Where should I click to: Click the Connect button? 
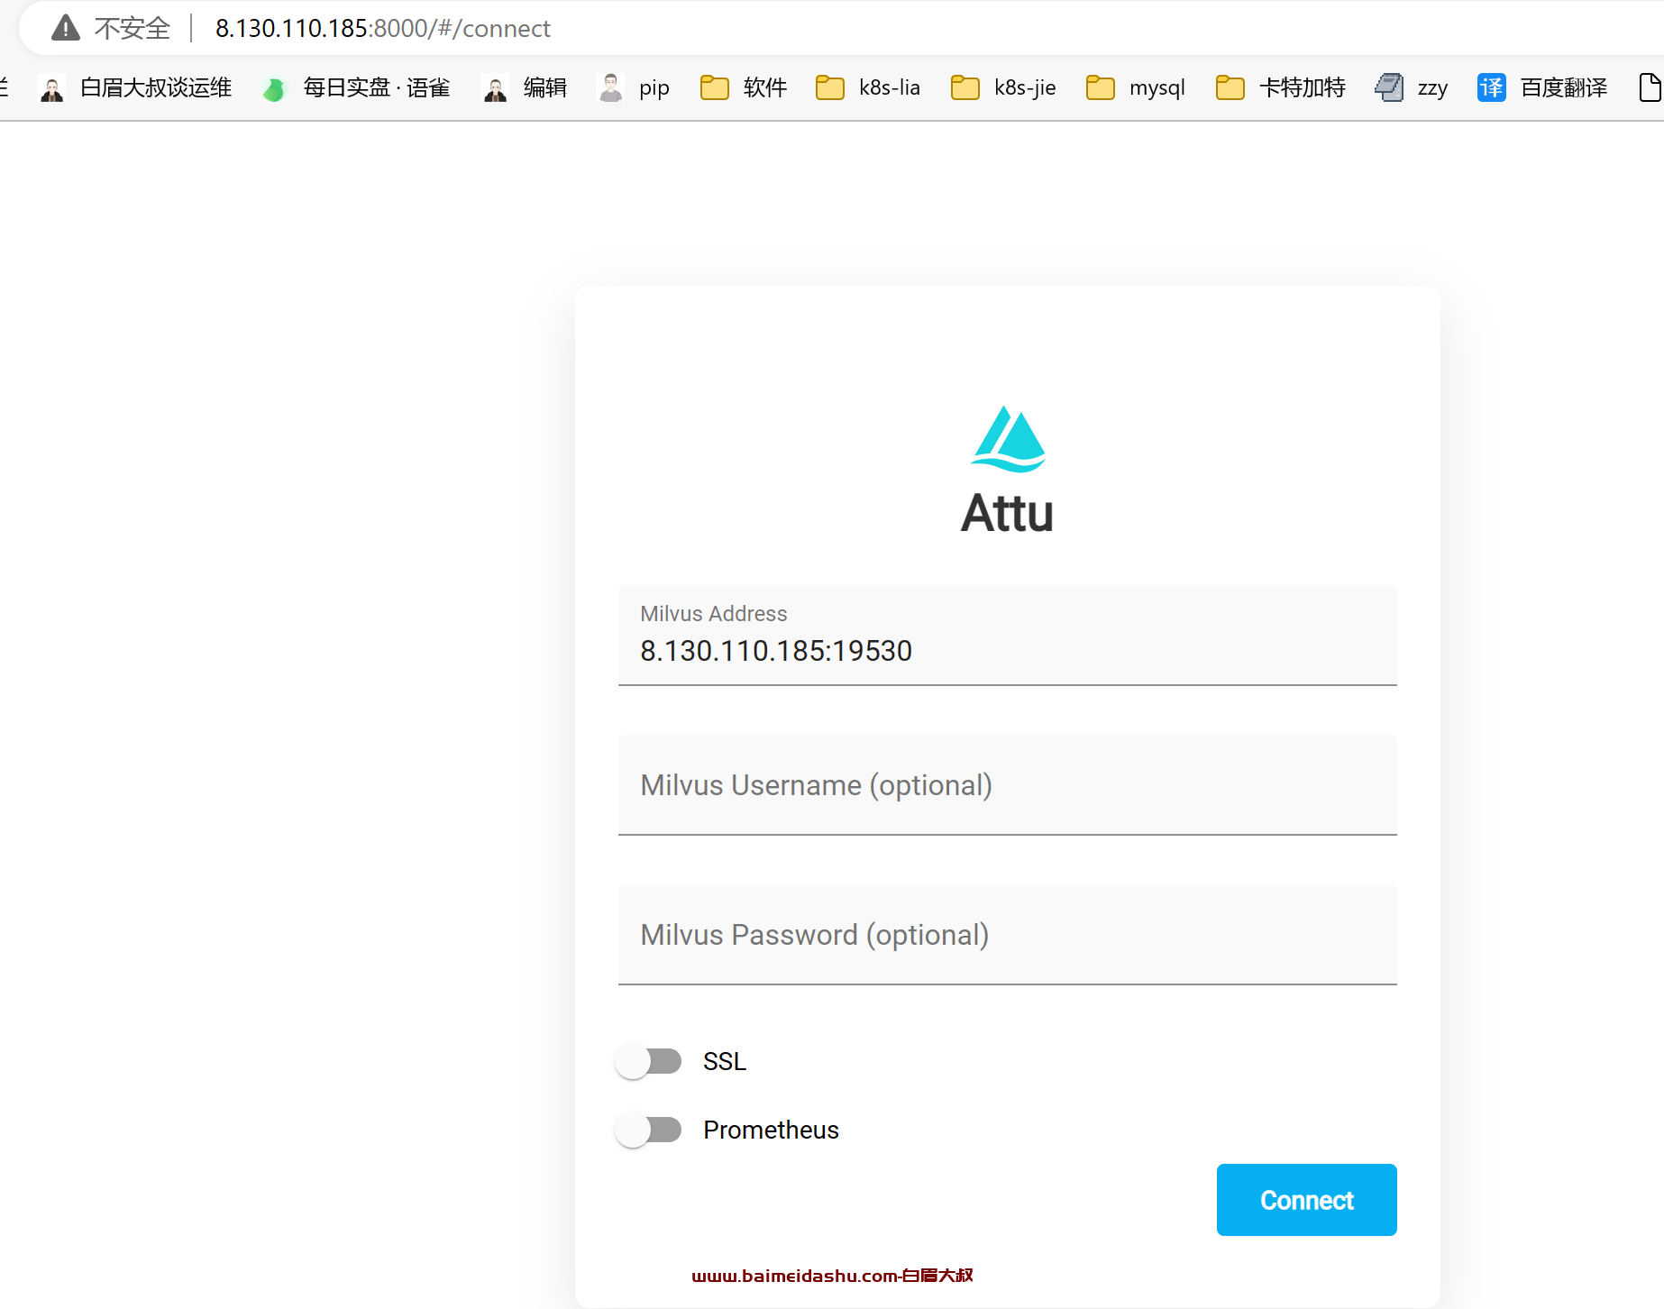(x=1306, y=1200)
